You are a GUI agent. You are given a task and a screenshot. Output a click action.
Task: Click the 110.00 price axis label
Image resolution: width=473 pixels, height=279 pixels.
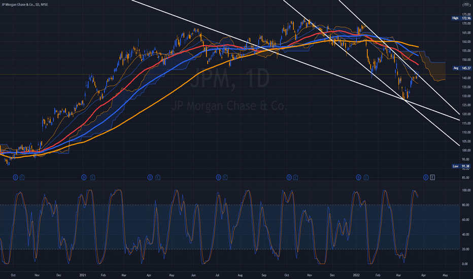[466, 132]
